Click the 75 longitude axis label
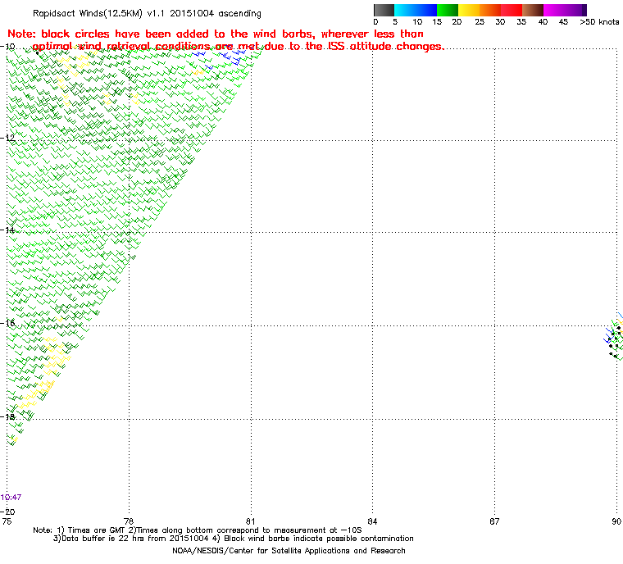Viewport: 623px width, 564px height. 7,521
